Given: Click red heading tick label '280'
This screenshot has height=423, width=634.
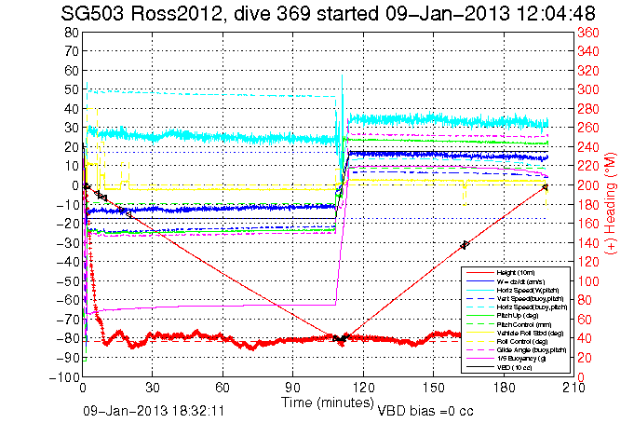Looking at the screenshot, I should (587, 109).
